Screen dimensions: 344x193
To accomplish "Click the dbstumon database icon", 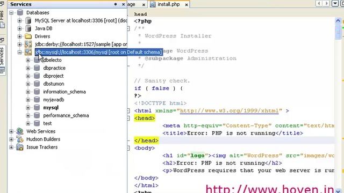I will pos(37,84).
